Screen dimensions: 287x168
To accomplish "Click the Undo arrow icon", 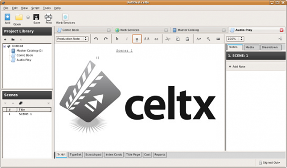I will coord(97,39).
